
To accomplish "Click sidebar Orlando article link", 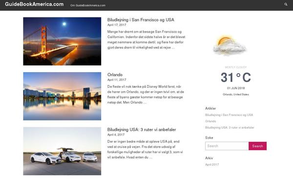I will pos(210,121).
